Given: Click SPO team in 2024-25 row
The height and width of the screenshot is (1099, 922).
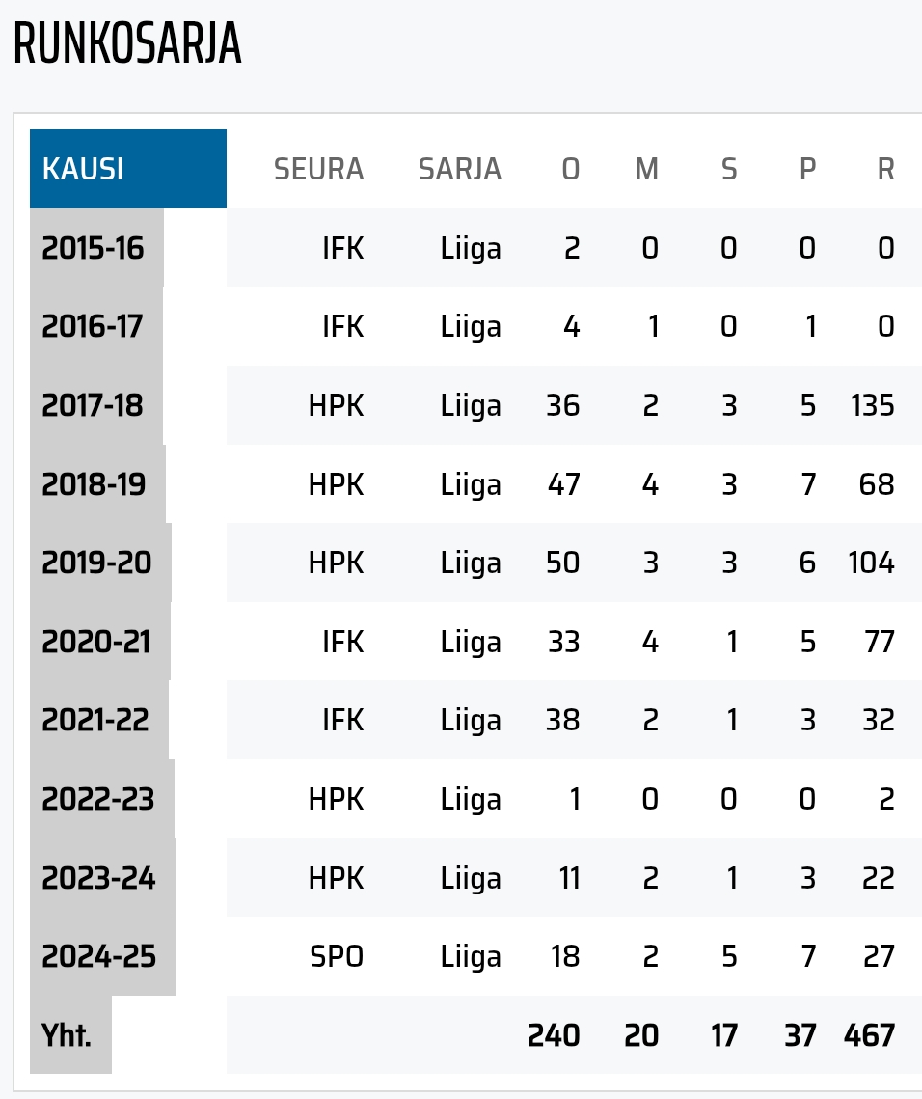Looking at the screenshot, I should click(337, 957).
